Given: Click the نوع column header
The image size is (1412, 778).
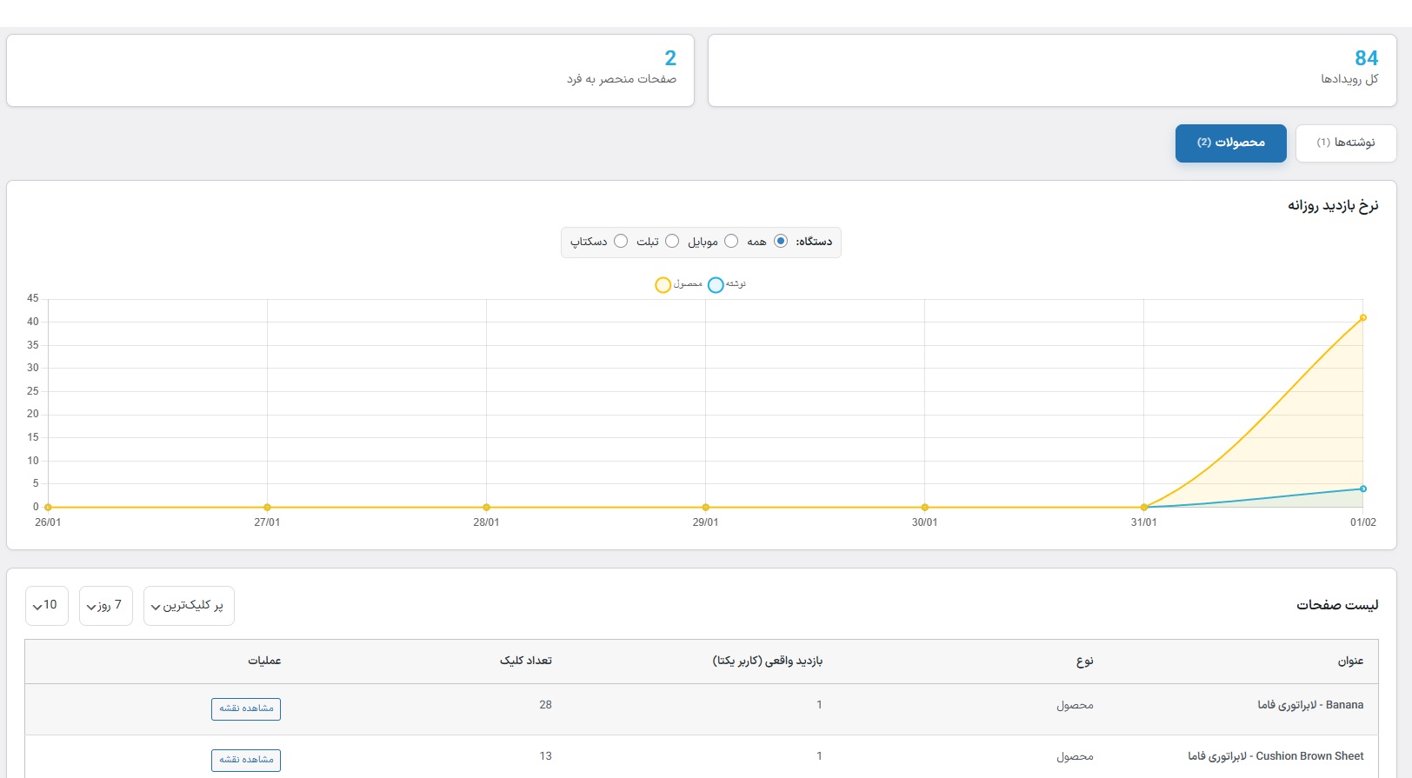Looking at the screenshot, I should point(1084,662).
